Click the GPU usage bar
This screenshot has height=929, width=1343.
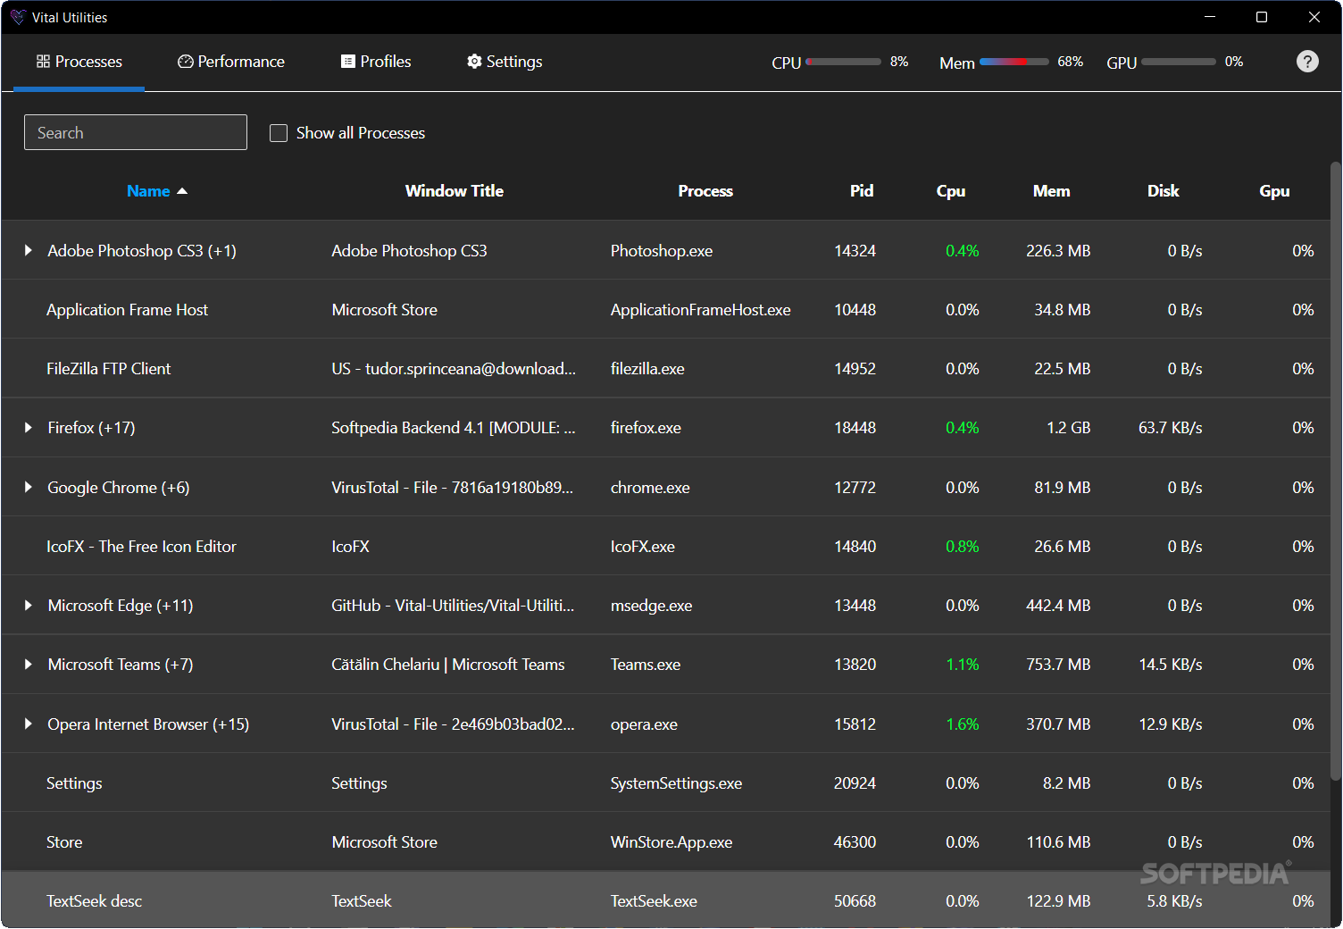[x=1179, y=62]
